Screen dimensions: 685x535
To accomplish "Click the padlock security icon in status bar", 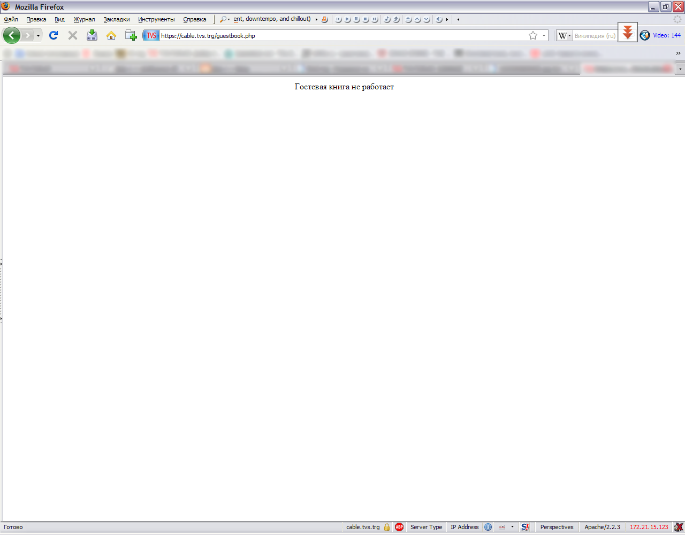I will pos(387,527).
